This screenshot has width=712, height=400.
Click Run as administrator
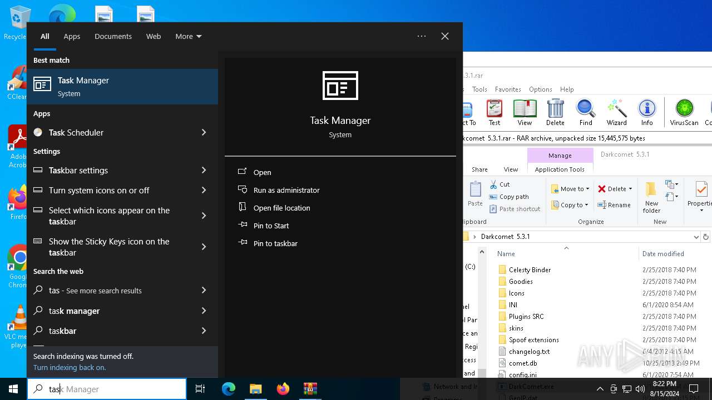point(279,190)
